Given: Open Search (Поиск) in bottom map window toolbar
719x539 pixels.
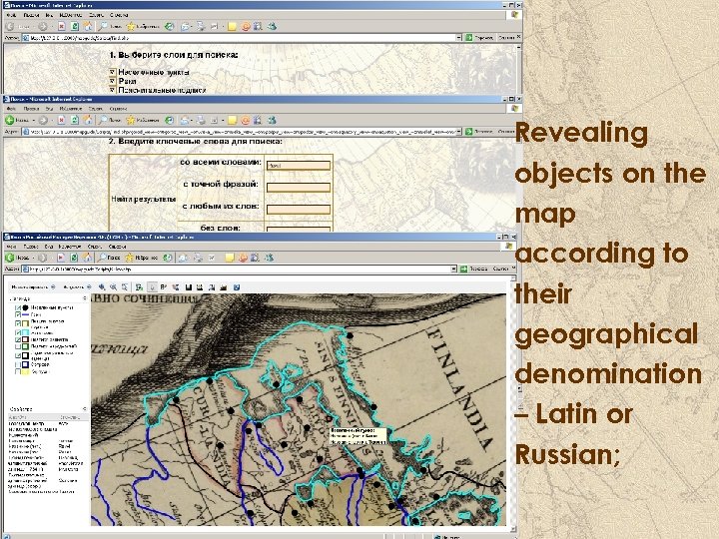Looking at the screenshot, I should (x=110, y=258).
